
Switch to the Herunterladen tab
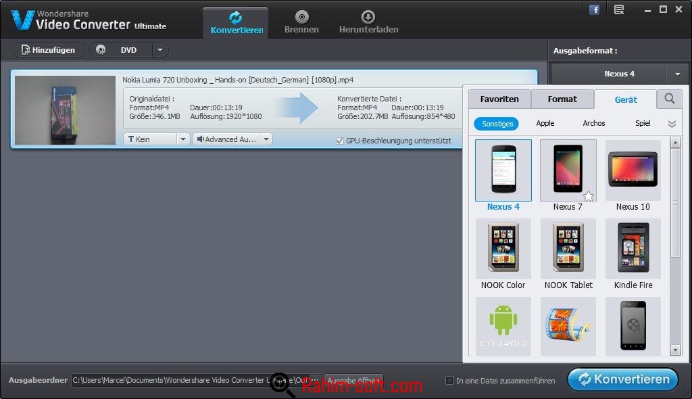pos(368,22)
